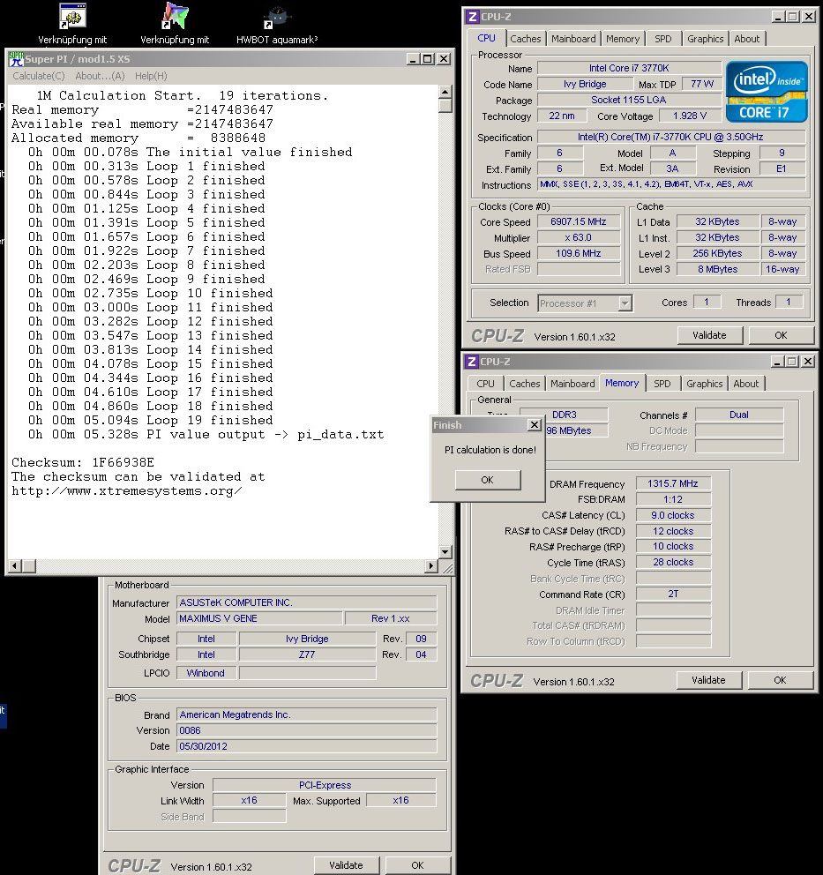
Task: Switch to Caches tab in top CPU-Z window
Action: (x=526, y=39)
